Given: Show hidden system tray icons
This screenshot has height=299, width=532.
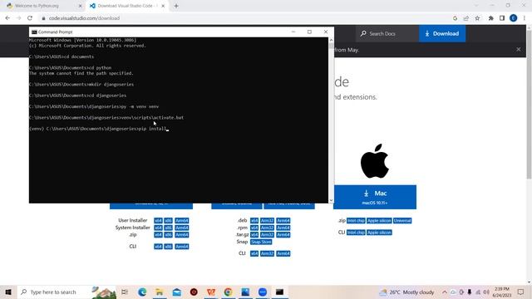Looking at the screenshot, I should coord(445,292).
